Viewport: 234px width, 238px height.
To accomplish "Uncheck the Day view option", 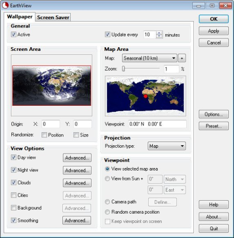I will 14,157.
